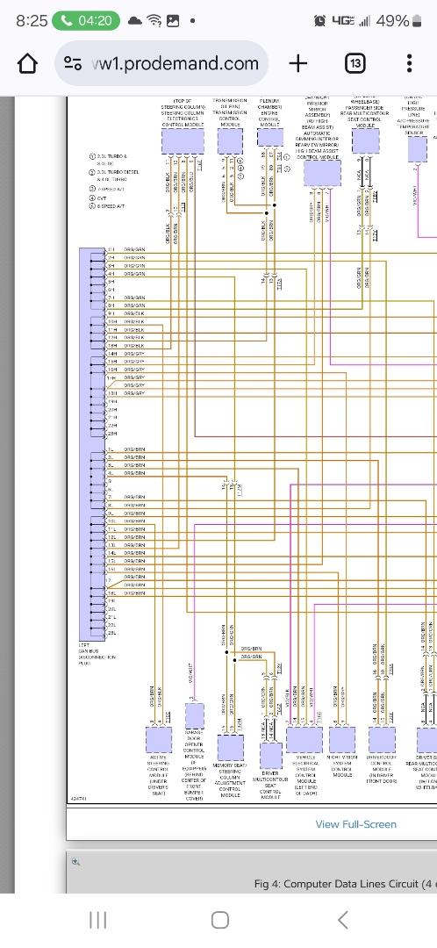Tap Android back navigation button

(343, 920)
